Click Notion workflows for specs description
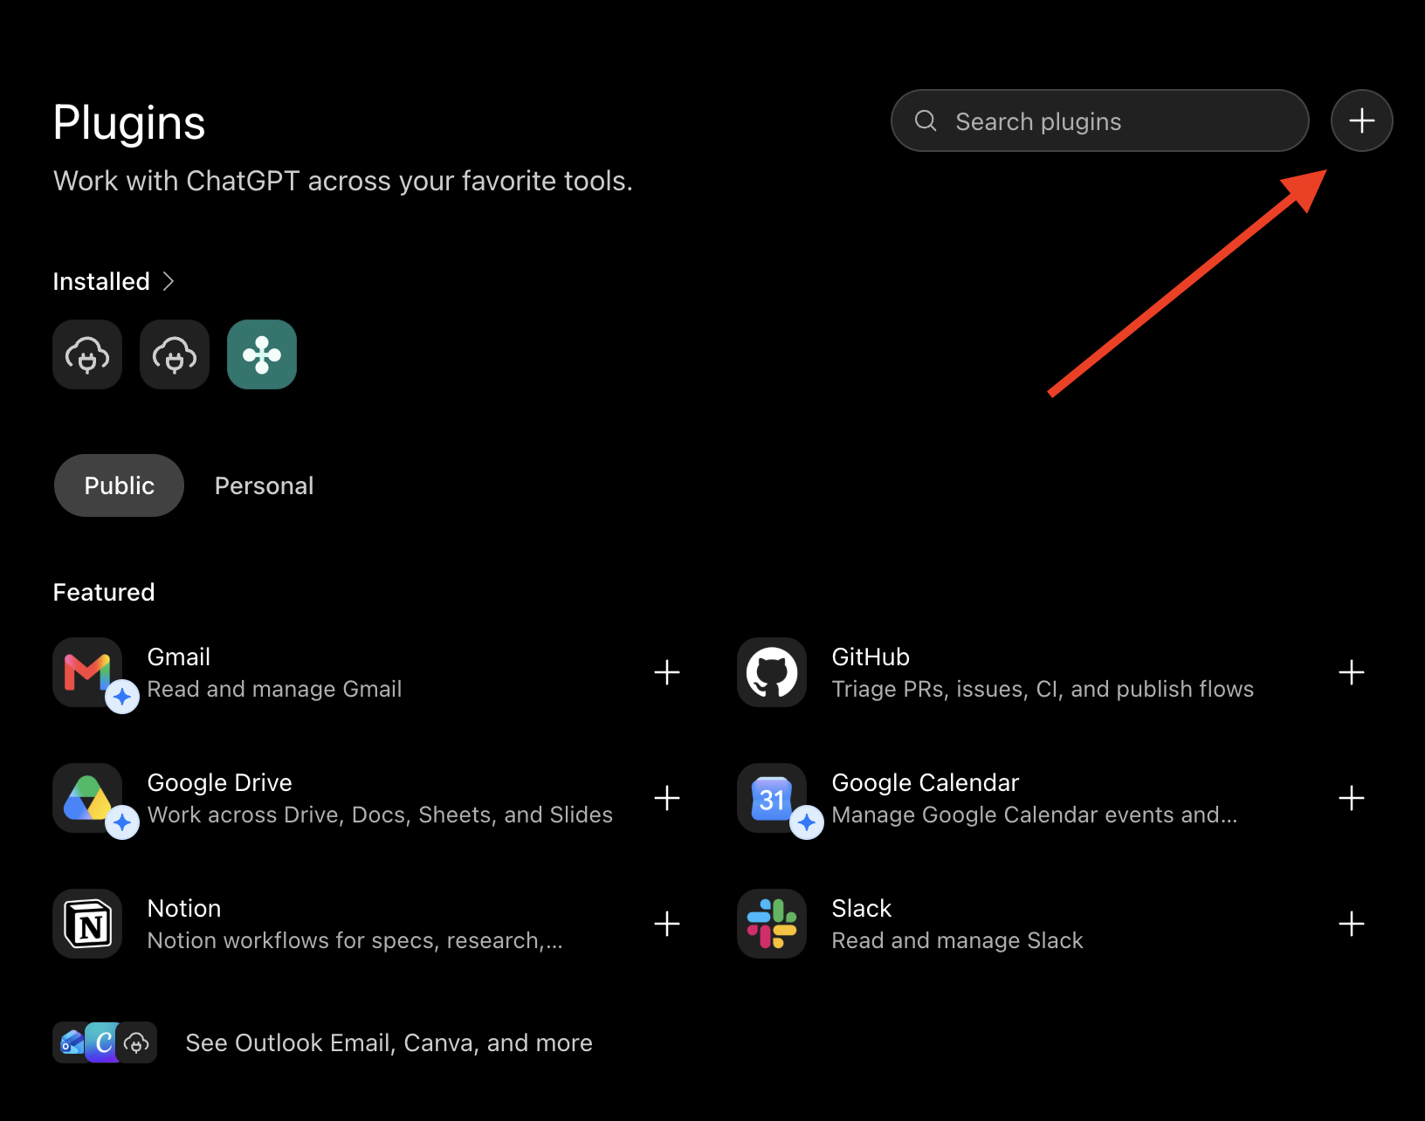The image size is (1425, 1121). [x=355, y=940]
